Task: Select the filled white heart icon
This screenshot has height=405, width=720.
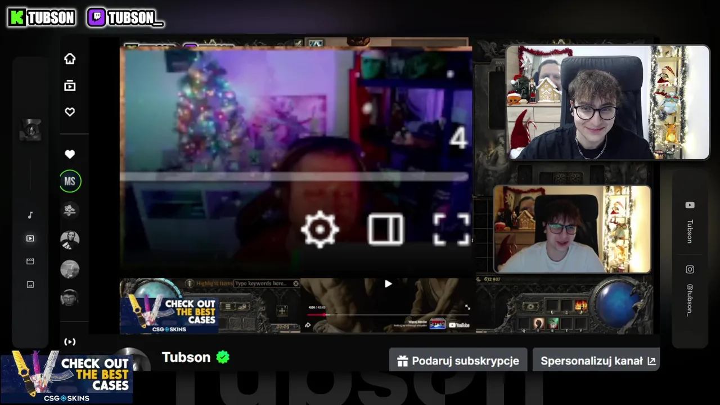Action: tap(70, 154)
